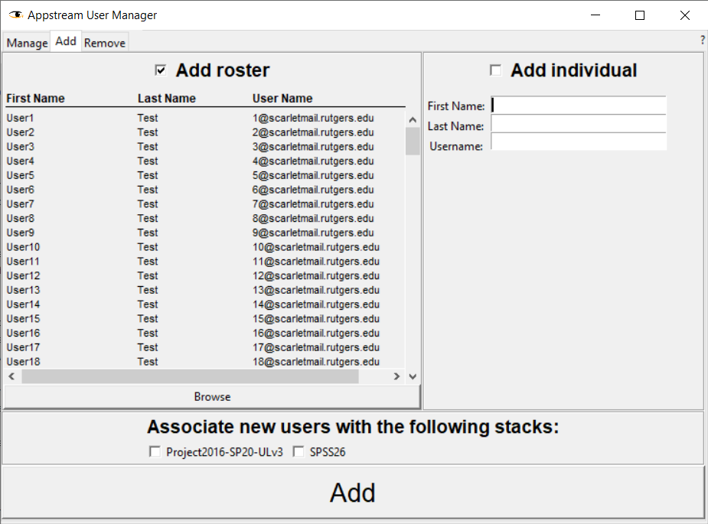Image resolution: width=708 pixels, height=524 pixels.
Task: Check the SPSS26 stack checkbox
Action: (x=299, y=451)
